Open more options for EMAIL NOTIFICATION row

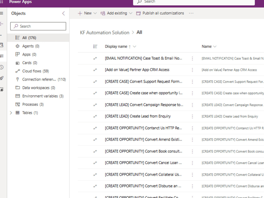[x=192, y=58]
